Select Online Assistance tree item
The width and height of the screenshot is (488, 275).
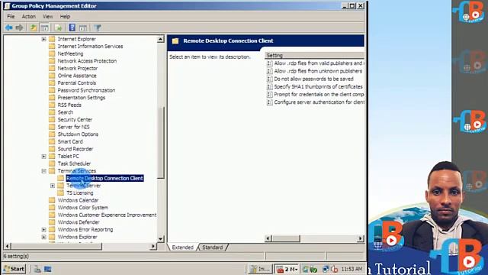pos(77,76)
